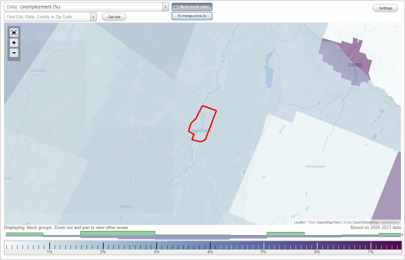Image resolution: width=405 pixels, height=260 pixels.
Task: Click the Leaflet attribution link
Action: click(x=299, y=222)
